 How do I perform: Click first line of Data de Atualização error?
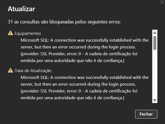(x=84, y=77)
